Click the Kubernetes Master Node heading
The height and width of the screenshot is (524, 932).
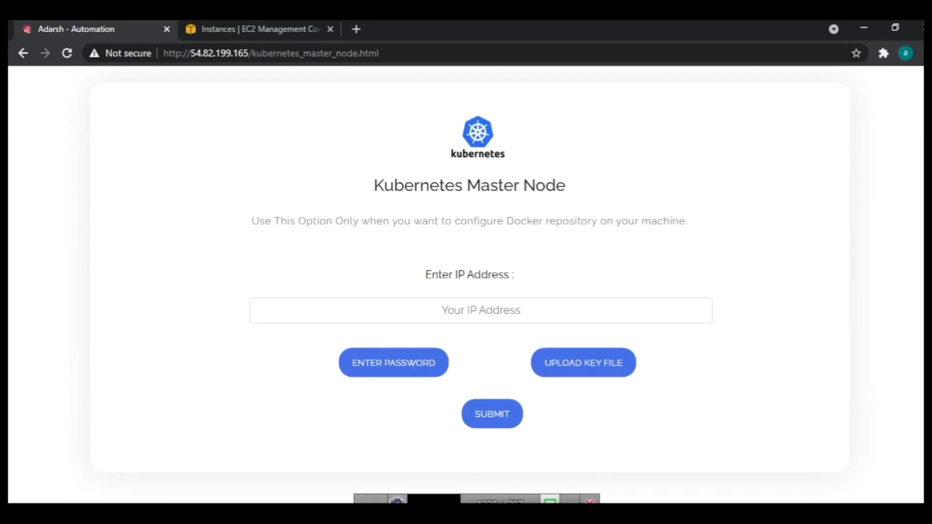pos(469,185)
